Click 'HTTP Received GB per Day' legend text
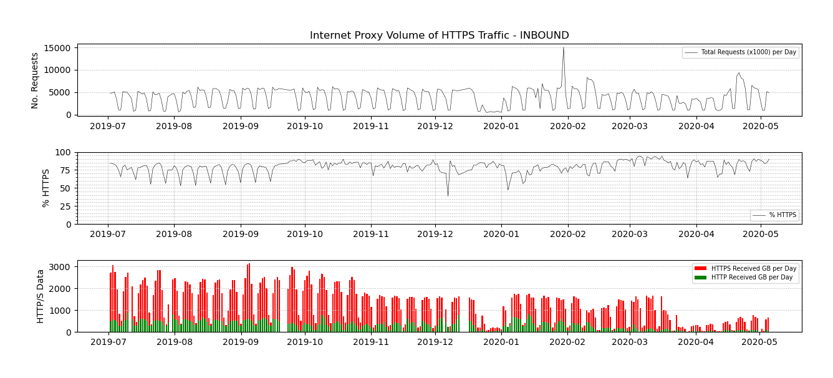Screen dimensions: 833x378 [752, 277]
